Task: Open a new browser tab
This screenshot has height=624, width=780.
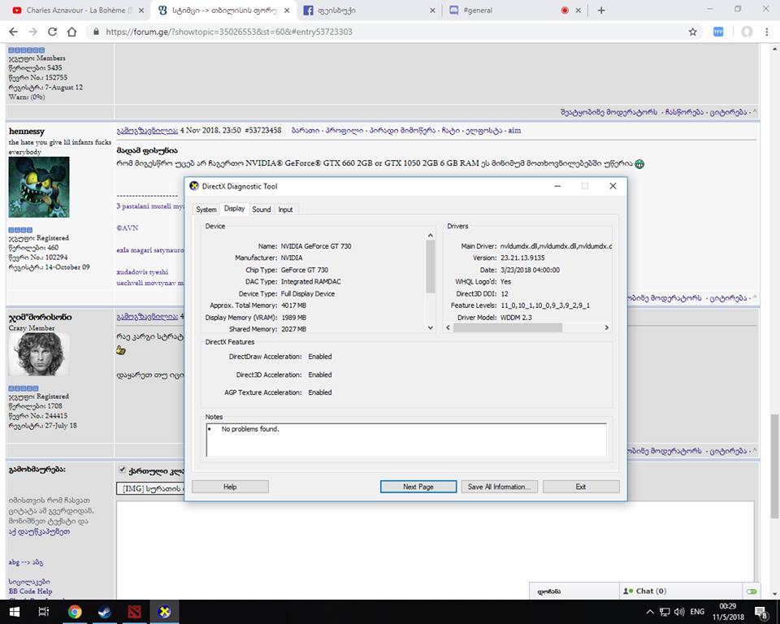Action: click(x=601, y=10)
